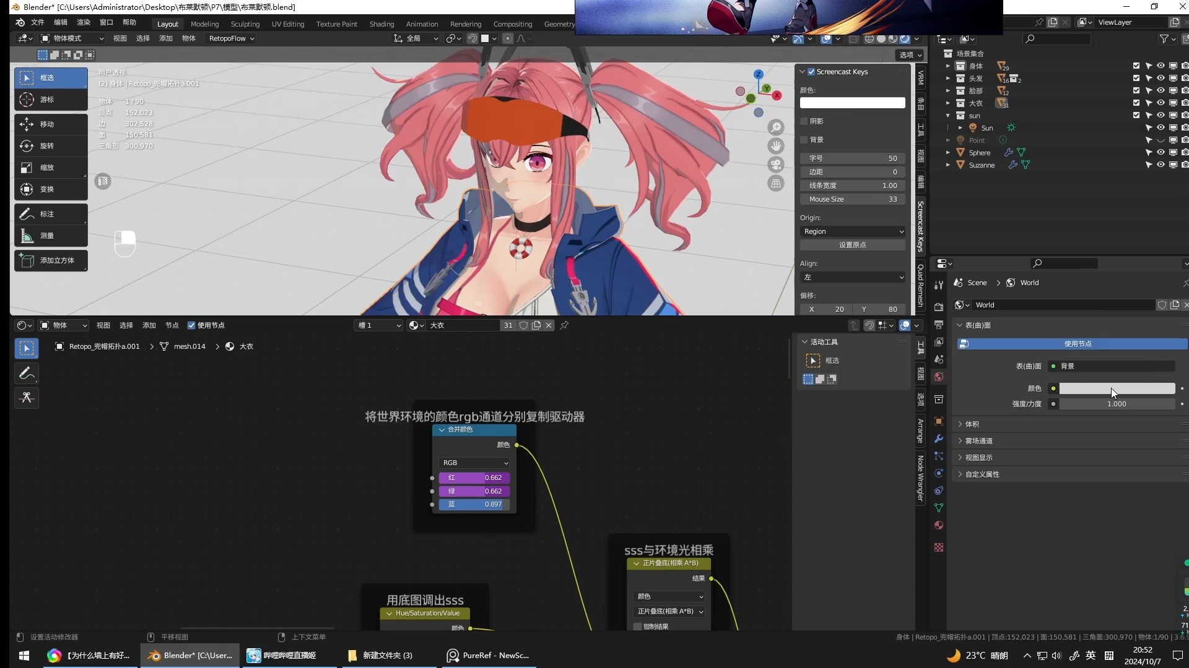This screenshot has width=1189, height=668.
Task: Expand the Sphere object in outliner
Action: (947, 153)
